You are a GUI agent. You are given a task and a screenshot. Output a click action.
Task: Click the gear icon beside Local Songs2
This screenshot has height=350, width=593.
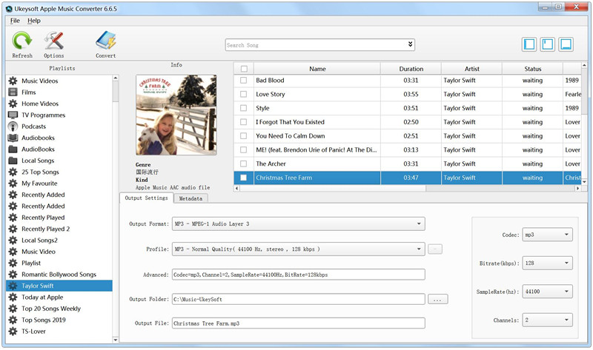click(x=13, y=240)
